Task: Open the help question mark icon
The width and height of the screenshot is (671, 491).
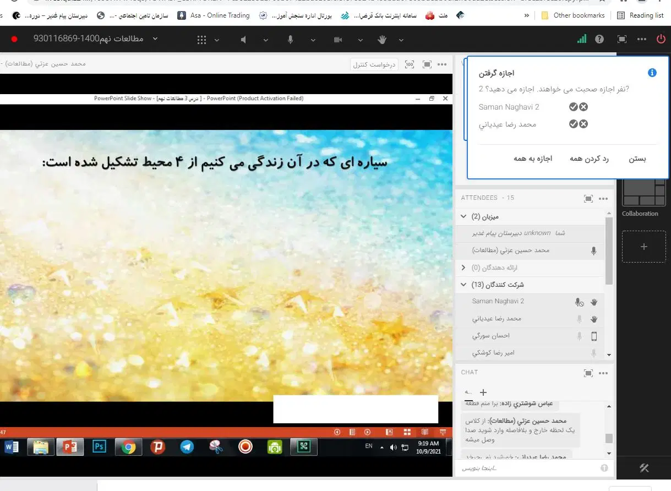Action: coord(600,39)
